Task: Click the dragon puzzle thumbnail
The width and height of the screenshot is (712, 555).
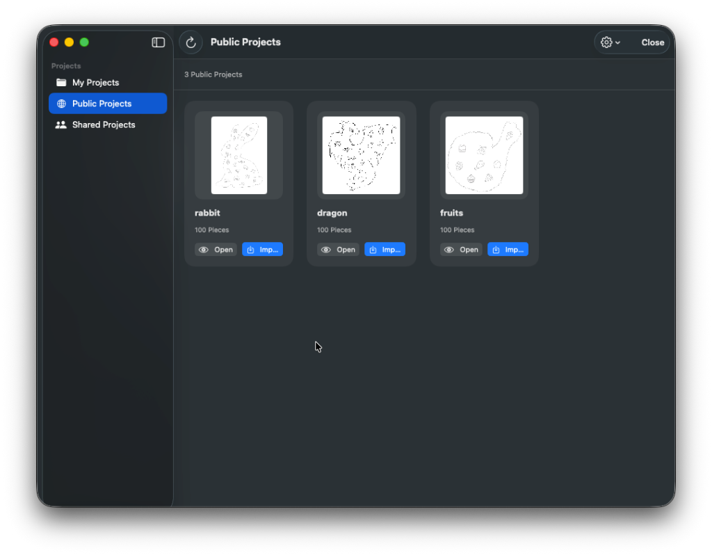Action: [x=361, y=155]
